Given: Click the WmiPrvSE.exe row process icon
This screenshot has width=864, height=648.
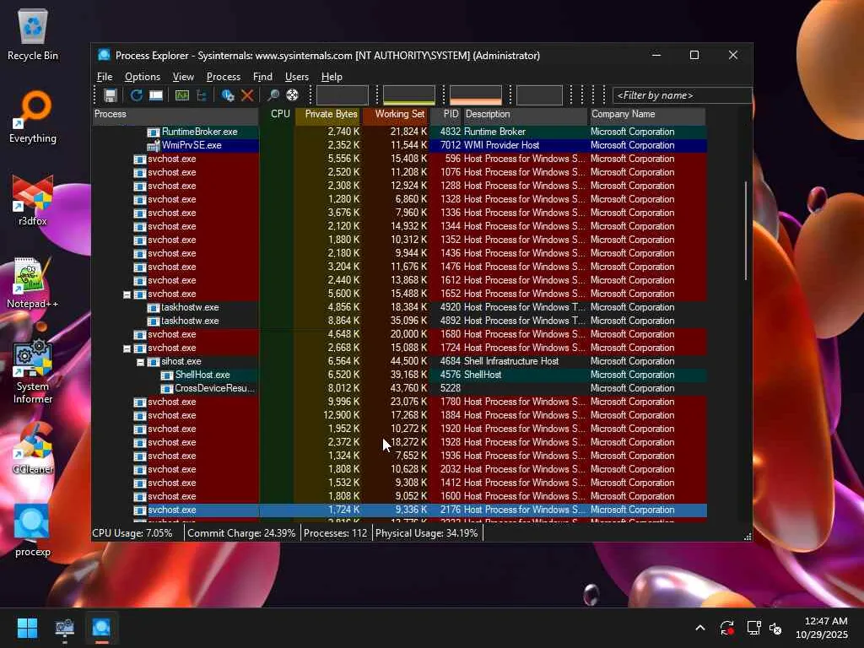Looking at the screenshot, I should 153,145.
